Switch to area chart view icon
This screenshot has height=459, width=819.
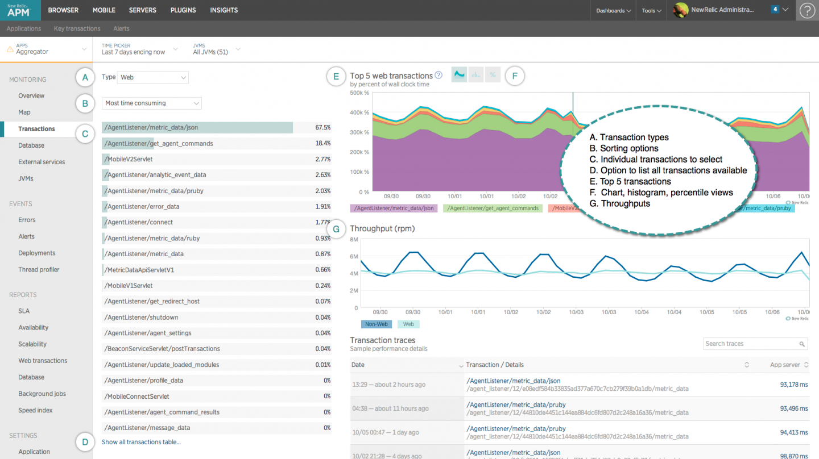point(459,74)
